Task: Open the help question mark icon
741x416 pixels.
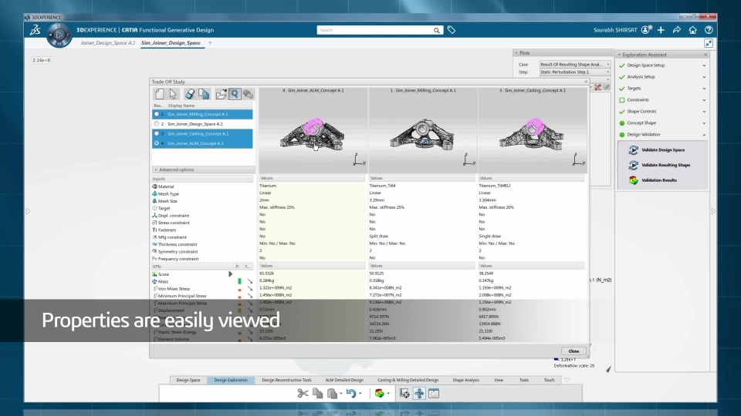Action: [x=709, y=30]
